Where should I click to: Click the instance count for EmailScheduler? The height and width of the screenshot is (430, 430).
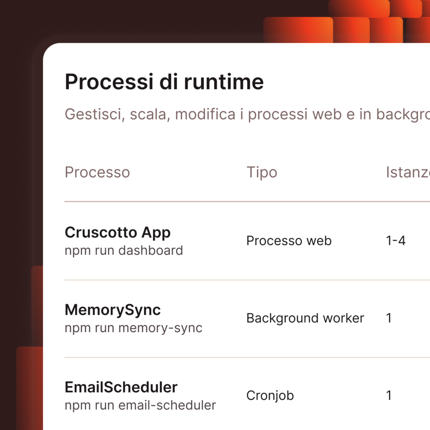click(389, 395)
